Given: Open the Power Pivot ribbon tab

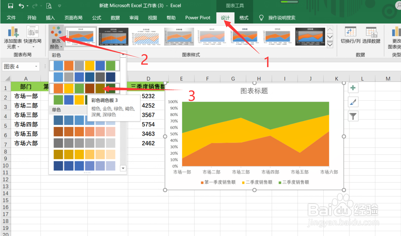Looking at the screenshot, I should [x=197, y=18].
